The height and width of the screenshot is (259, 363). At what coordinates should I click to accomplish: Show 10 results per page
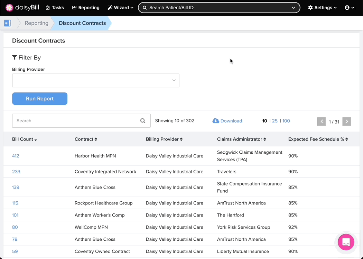pyautogui.click(x=264, y=121)
